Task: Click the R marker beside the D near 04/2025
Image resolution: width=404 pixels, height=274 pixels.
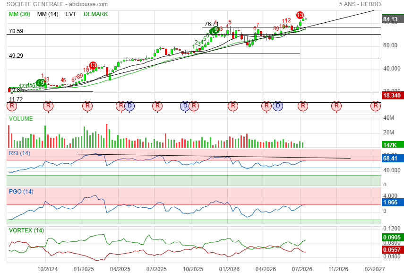Action: [121, 106]
